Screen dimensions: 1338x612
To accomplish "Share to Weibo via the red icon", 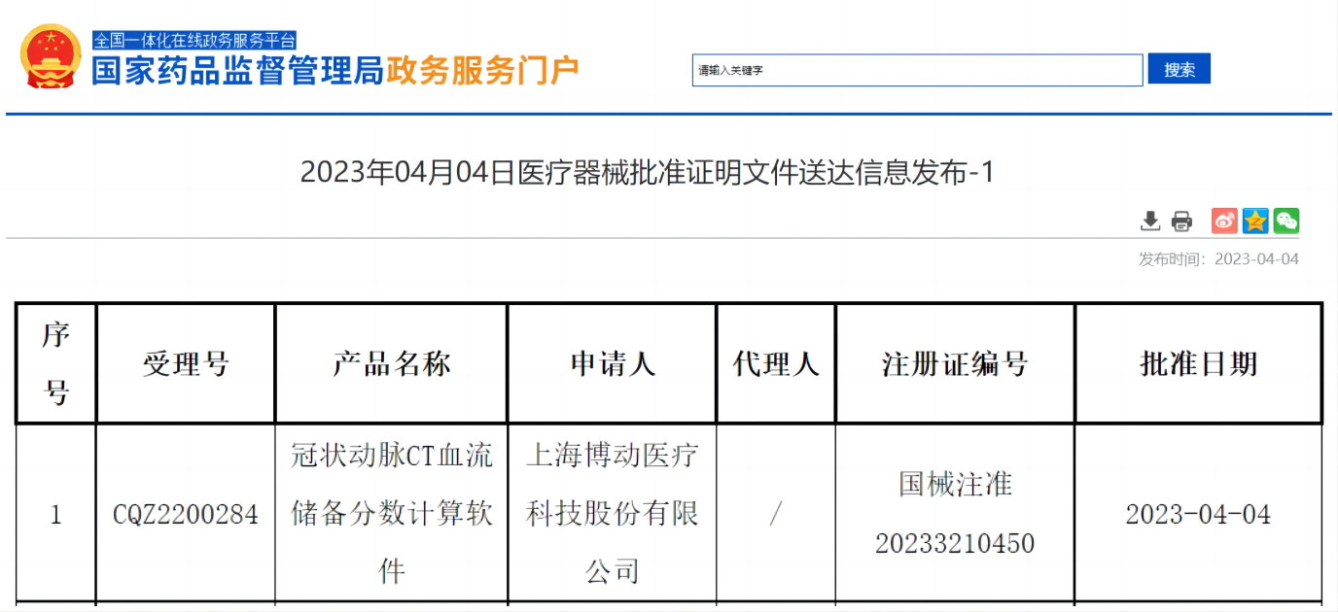I will tap(1224, 221).
